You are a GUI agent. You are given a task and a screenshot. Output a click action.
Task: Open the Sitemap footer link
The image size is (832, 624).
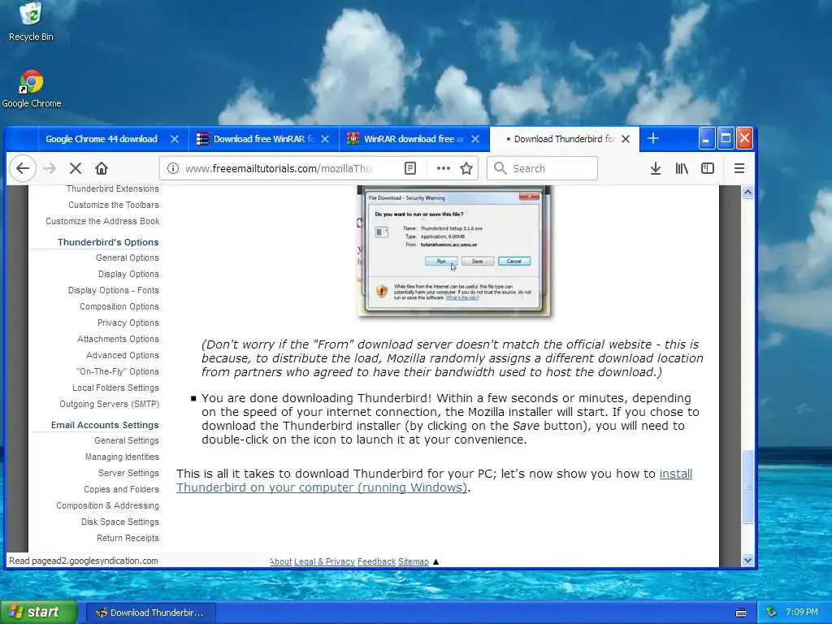tap(414, 561)
